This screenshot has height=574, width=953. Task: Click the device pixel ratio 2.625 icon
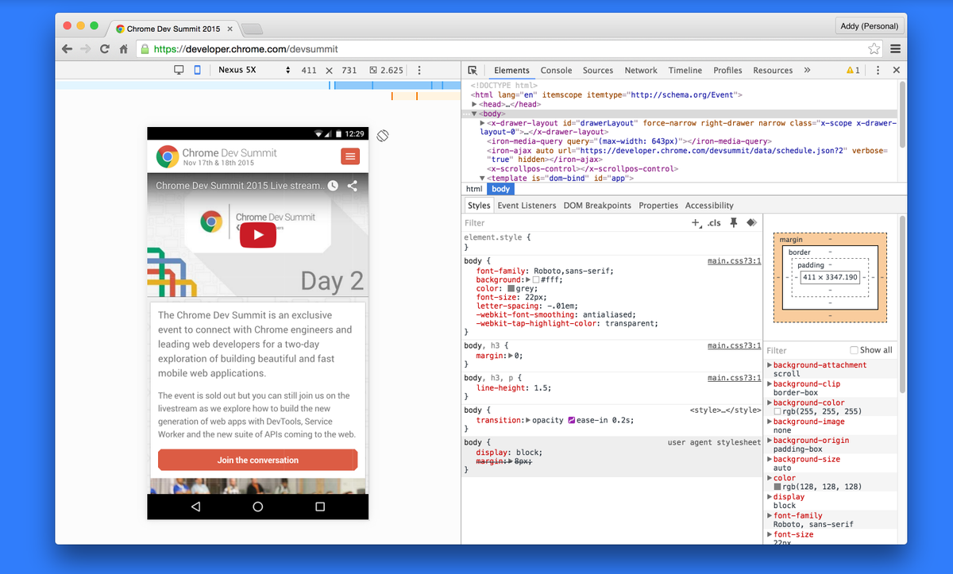click(x=374, y=70)
